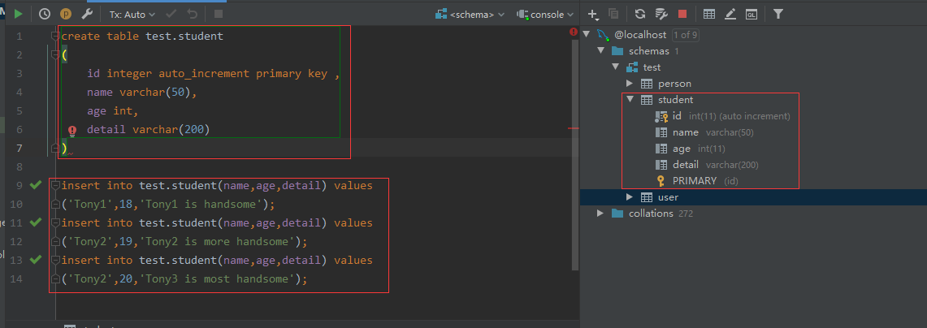Collapse the student table tree node
This screenshot has height=328, width=927.
tap(630, 99)
